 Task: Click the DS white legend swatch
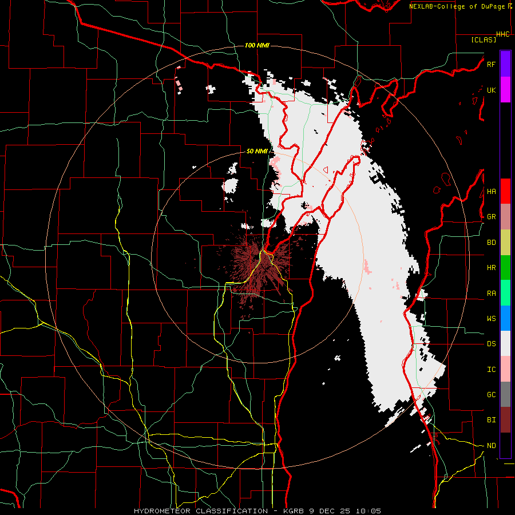505,343
